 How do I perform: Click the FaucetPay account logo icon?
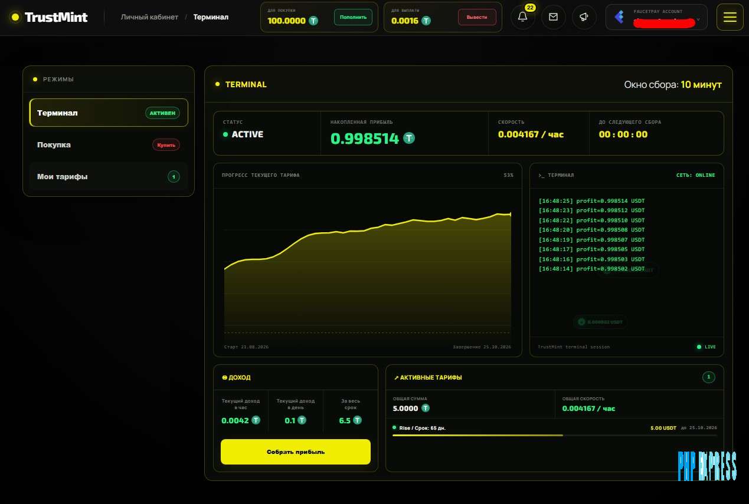[619, 17]
